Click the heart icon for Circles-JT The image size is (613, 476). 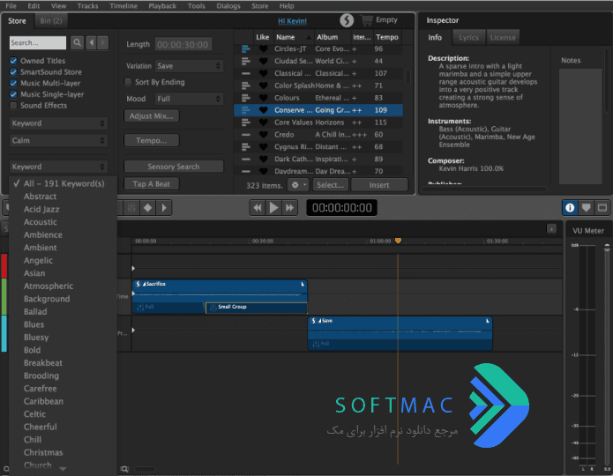pyautogui.click(x=264, y=48)
